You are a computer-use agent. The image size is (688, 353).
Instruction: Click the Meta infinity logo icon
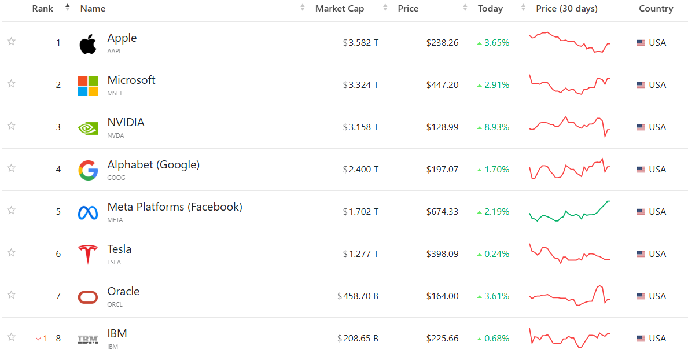(88, 212)
